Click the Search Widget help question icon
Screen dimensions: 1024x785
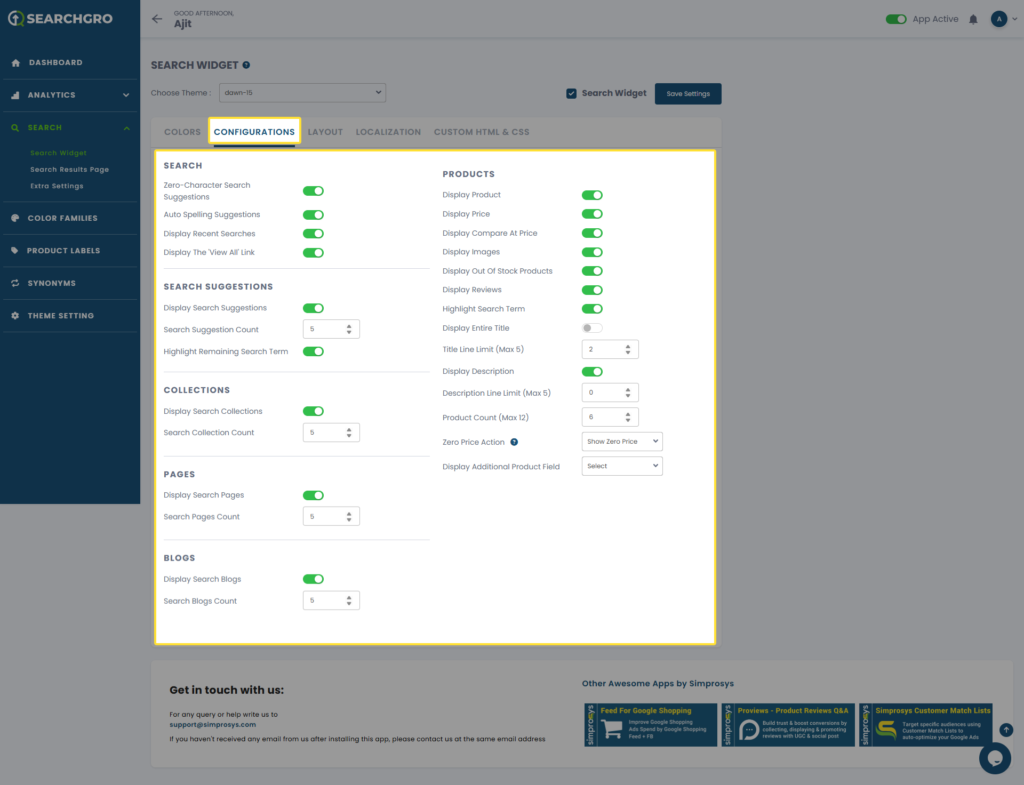(246, 65)
